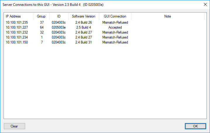Sort by the IP Address column header
Image resolution: width=210 pixels, height=133 pixels.
click(x=18, y=16)
